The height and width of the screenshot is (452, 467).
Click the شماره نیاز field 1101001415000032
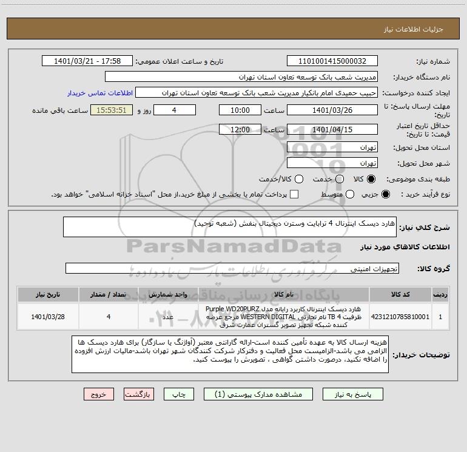click(332, 61)
